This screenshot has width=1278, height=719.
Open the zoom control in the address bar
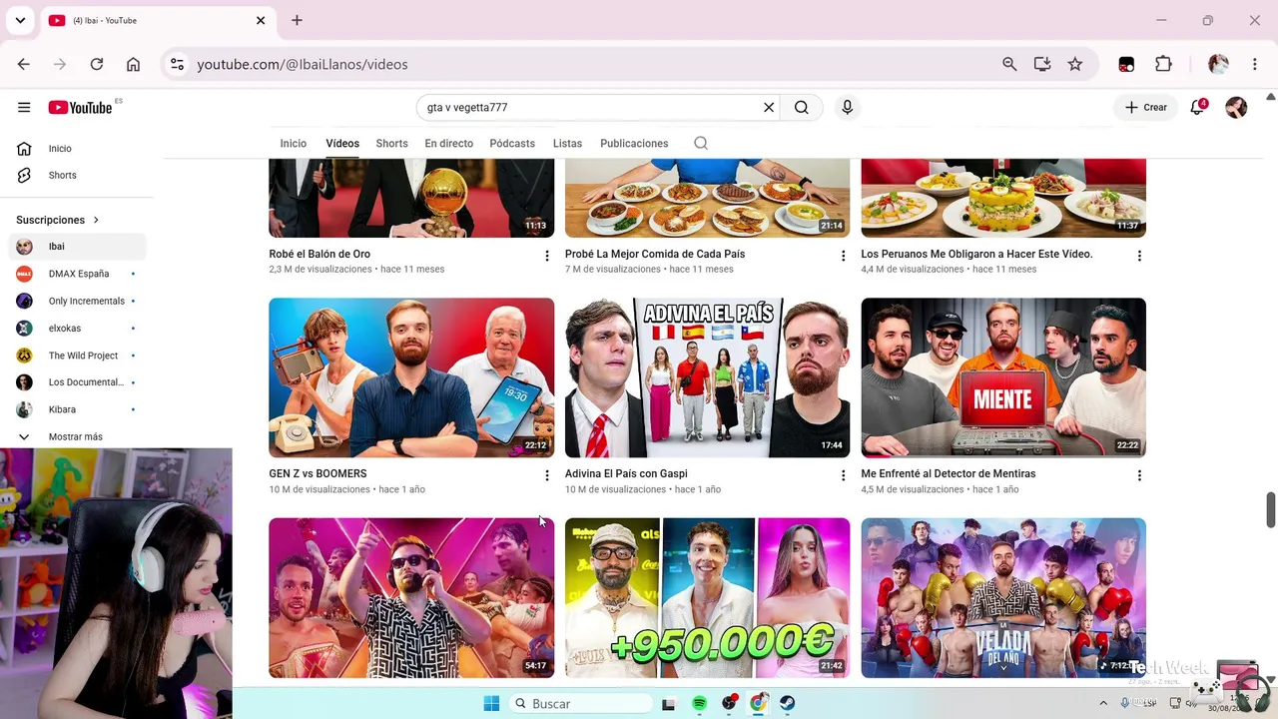(1009, 64)
